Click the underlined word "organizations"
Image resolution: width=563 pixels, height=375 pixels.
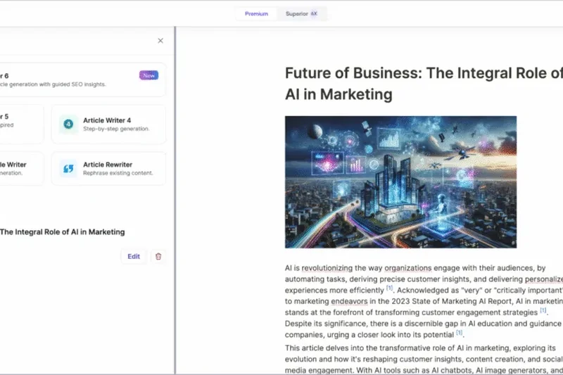tap(408, 268)
